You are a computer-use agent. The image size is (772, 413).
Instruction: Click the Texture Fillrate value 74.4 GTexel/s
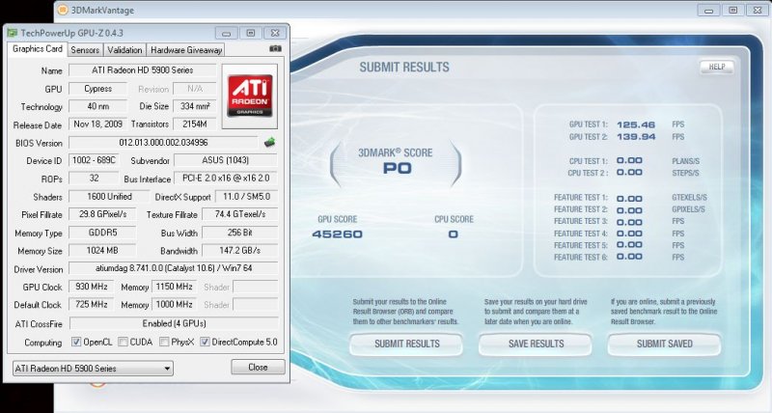(x=239, y=214)
